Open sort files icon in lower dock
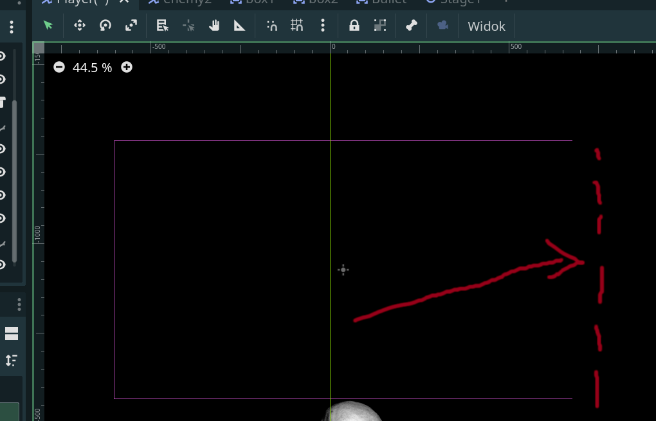The width and height of the screenshot is (656, 421). [x=12, y=360]
